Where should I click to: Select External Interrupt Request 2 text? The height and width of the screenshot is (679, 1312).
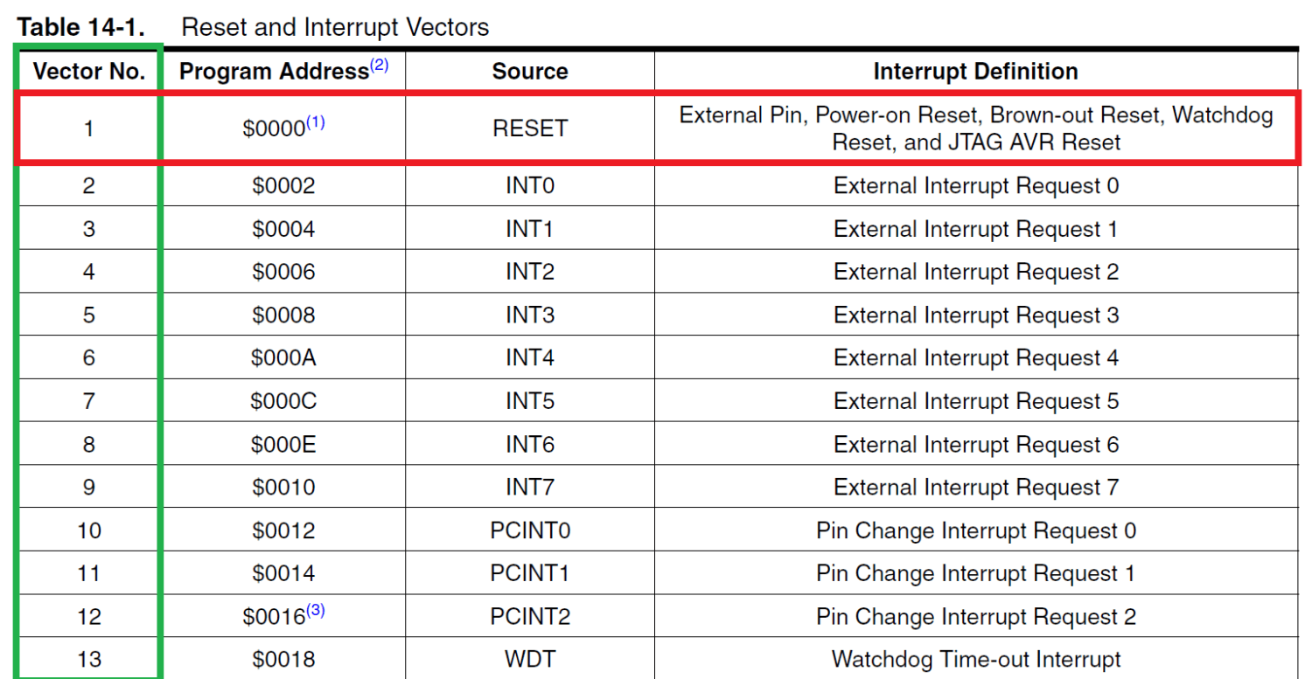click(975, 272)
